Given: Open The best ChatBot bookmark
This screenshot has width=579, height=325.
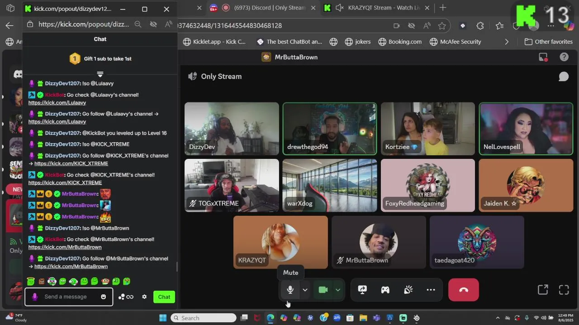Looking at the screenshot, I should coord(289,42).
